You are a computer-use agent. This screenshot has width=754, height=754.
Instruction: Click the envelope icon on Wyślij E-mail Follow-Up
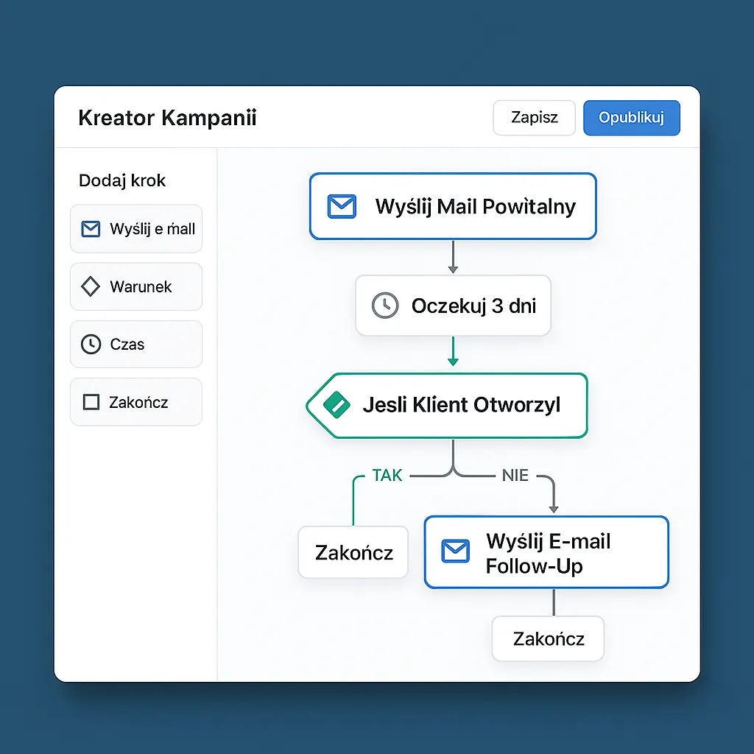[457, 551]
